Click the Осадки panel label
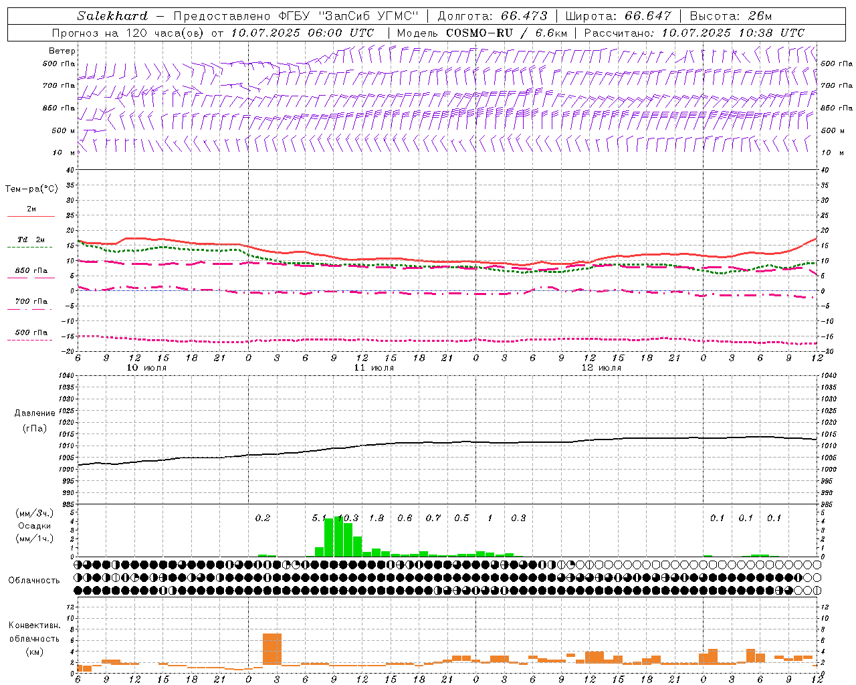Image resolution: width=856 pixels, height=685 pixels. pyautogui.click(x=35, y=526)
